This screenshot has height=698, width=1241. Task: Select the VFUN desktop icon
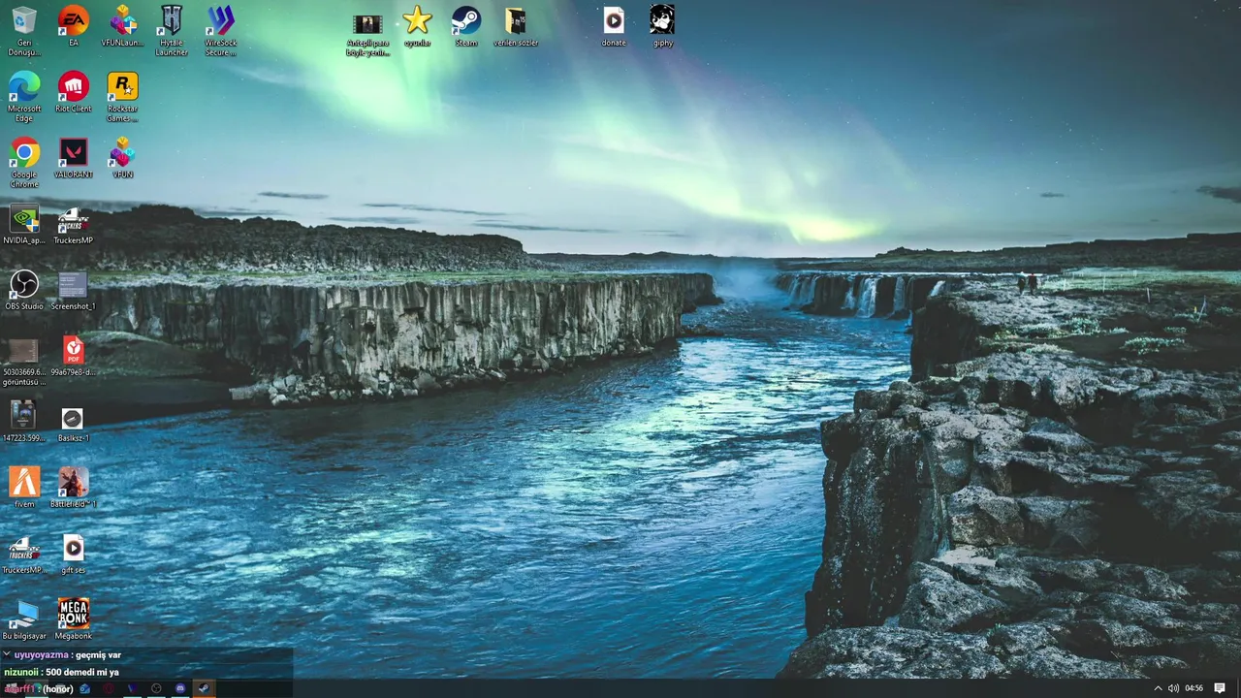pyautogui.click(x=122, y=158)
